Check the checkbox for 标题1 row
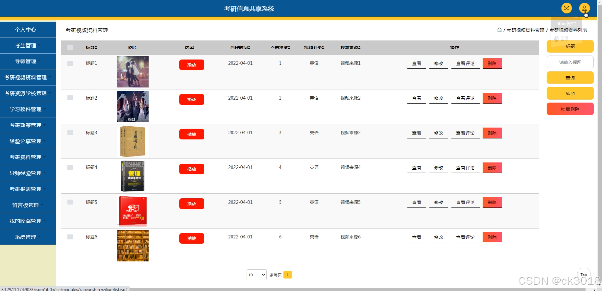The image size is (602, 291). tap(70, 63)
